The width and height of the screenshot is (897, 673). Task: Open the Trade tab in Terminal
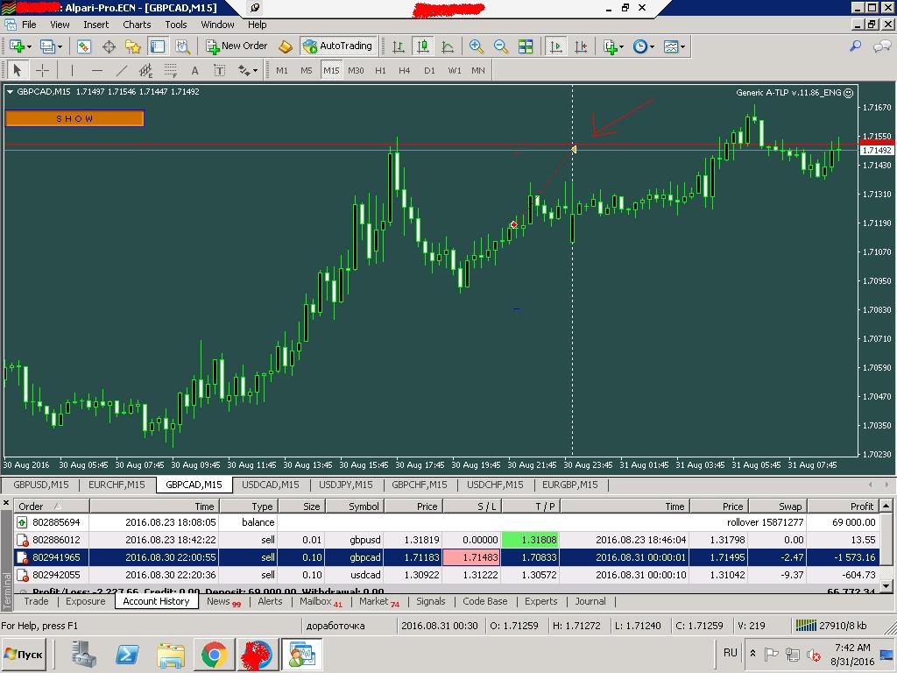[x=36, y=601]
